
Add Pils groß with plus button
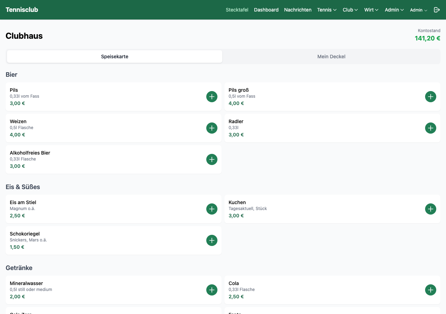click(431, 97)
